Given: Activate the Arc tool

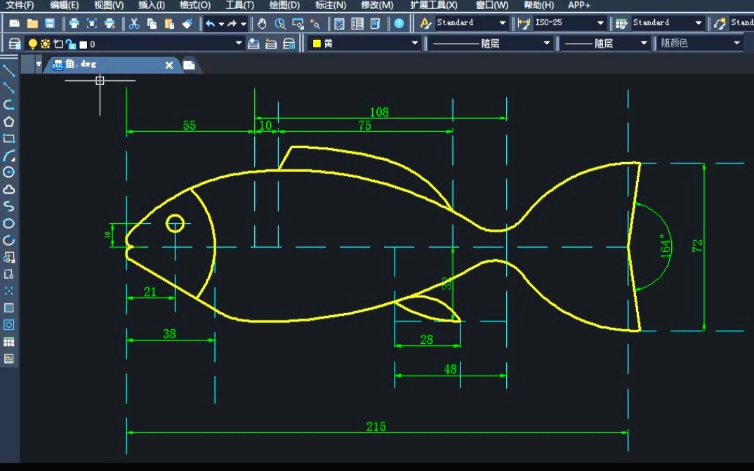Looking at the screenshot, I should pos(8,155).
